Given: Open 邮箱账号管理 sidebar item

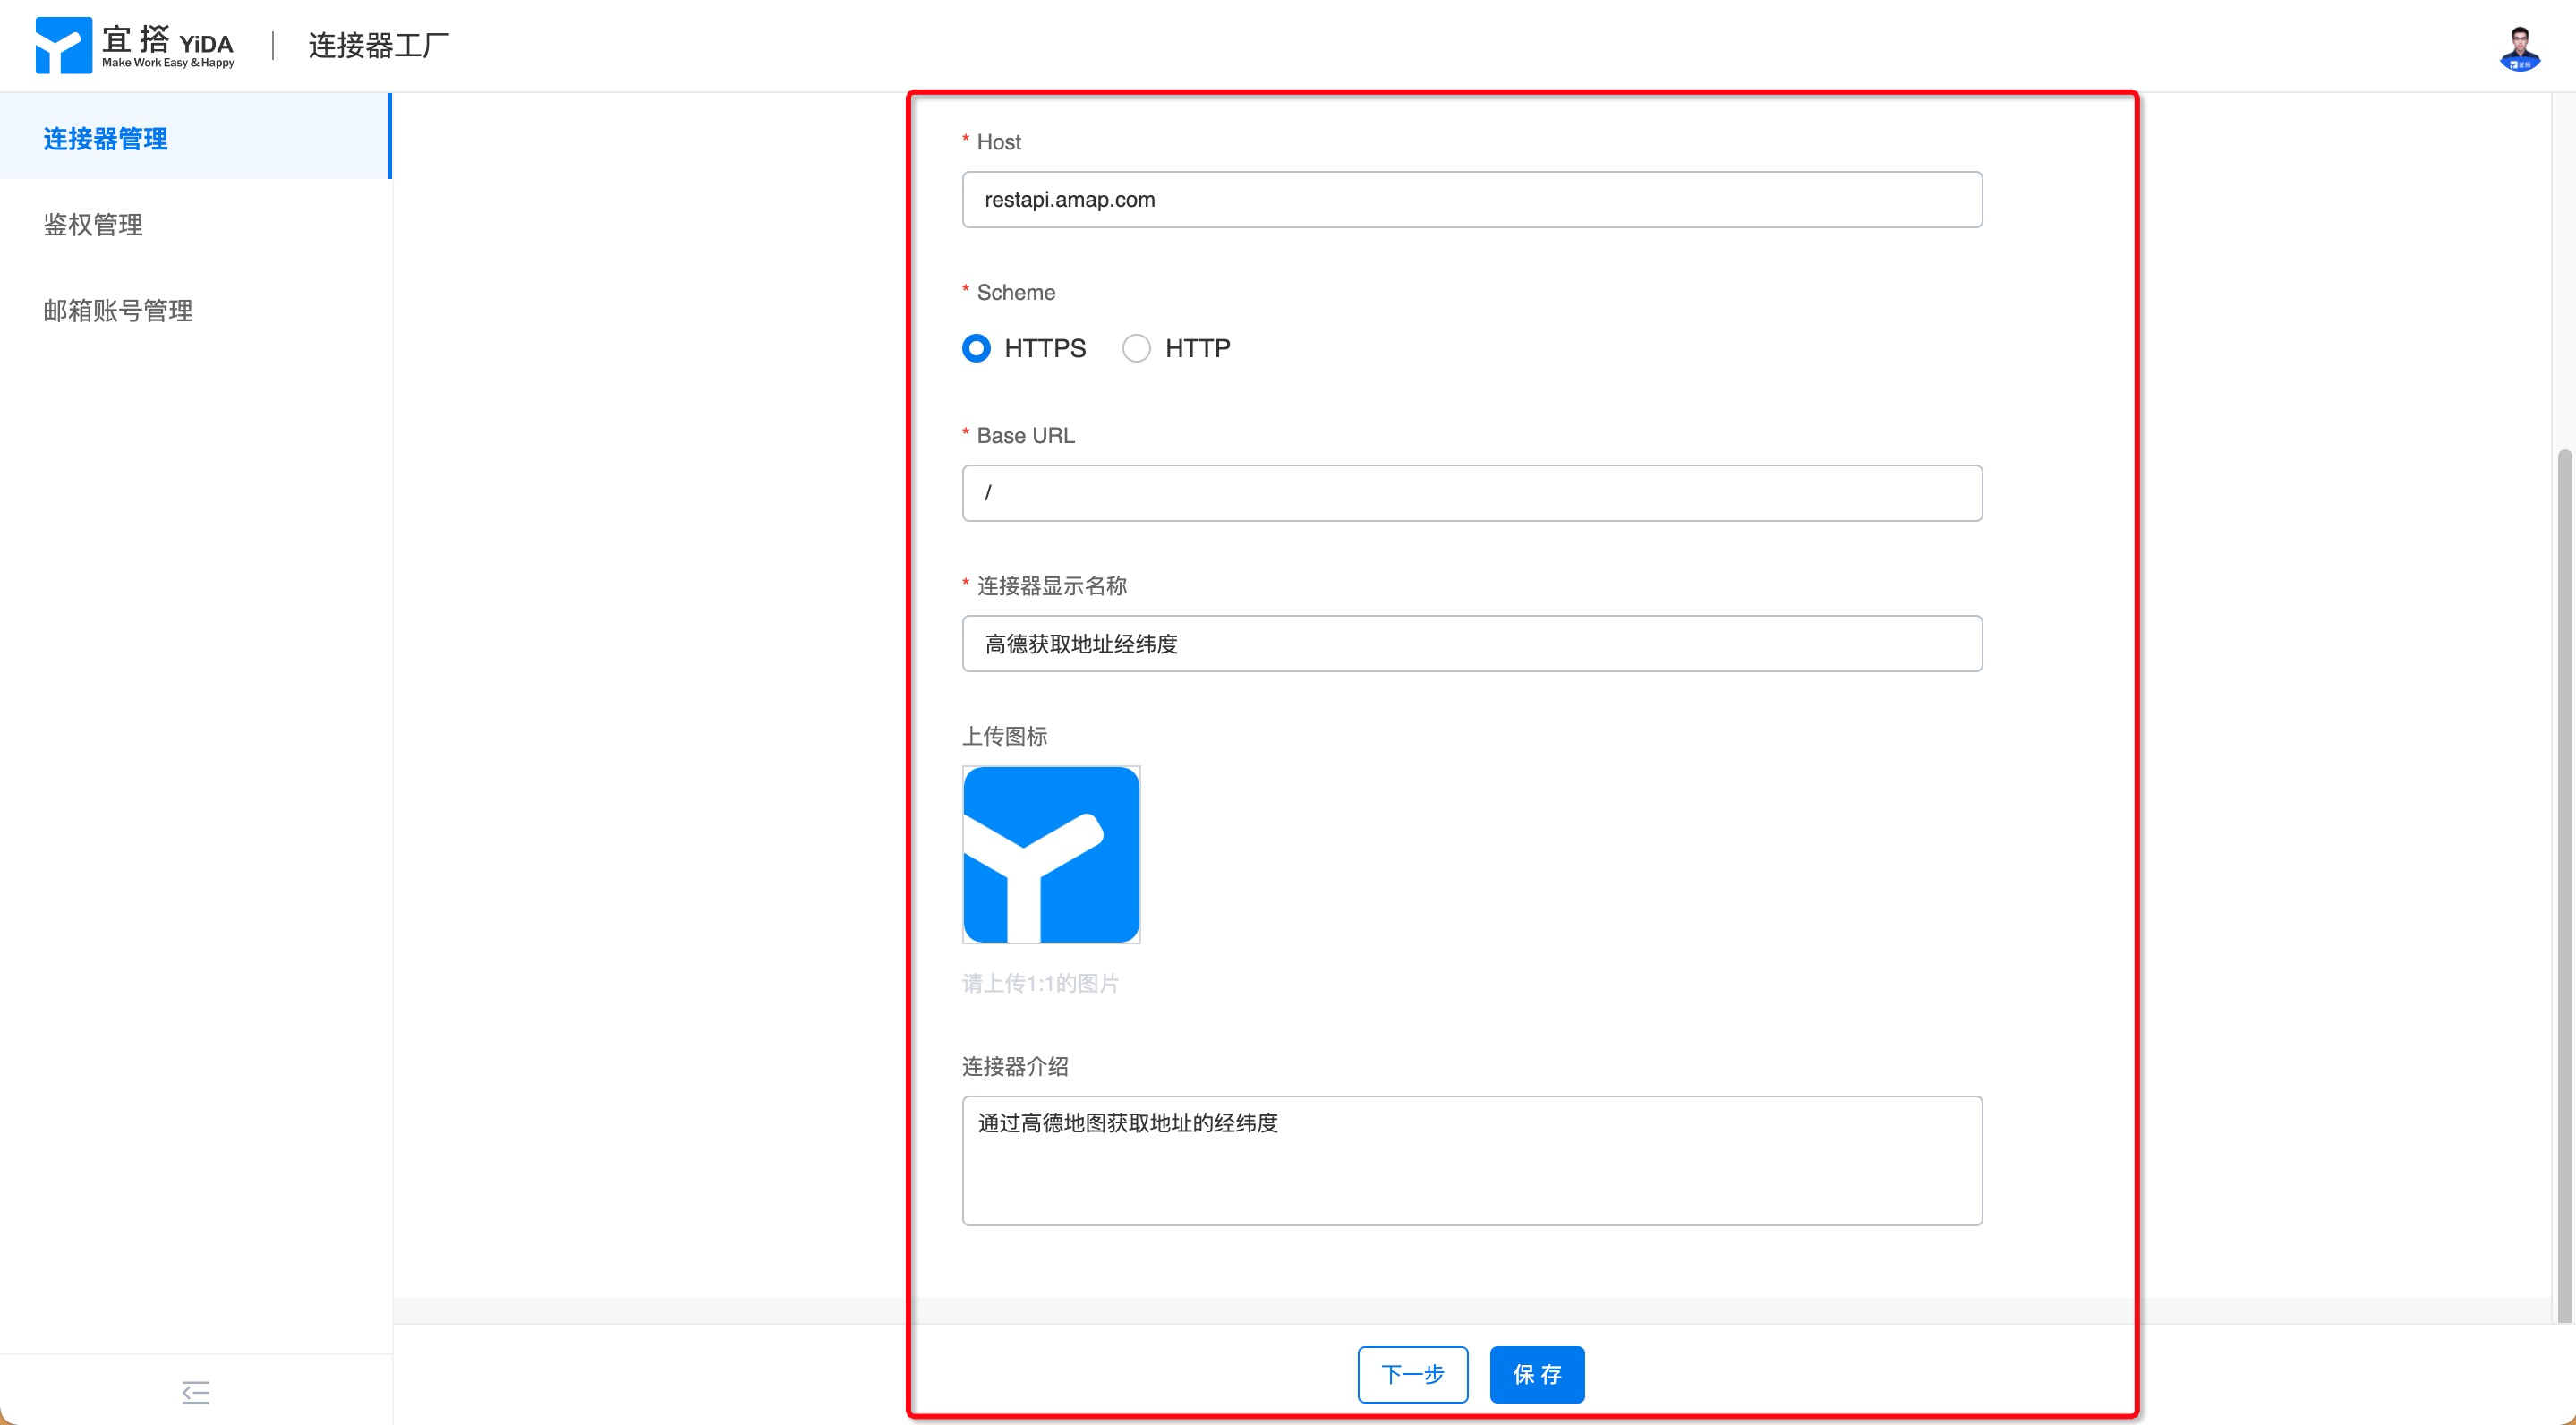Looking at the screenshot, I should (x=118, y=310).
